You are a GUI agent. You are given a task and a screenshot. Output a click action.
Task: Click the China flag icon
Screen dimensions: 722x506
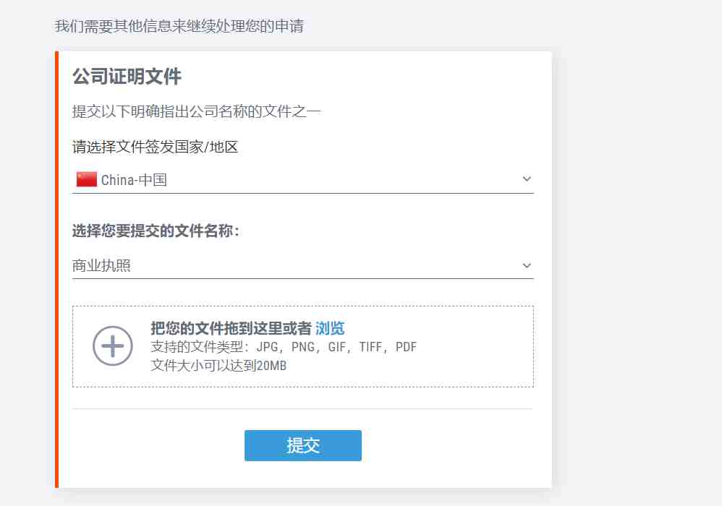point(87,179)
